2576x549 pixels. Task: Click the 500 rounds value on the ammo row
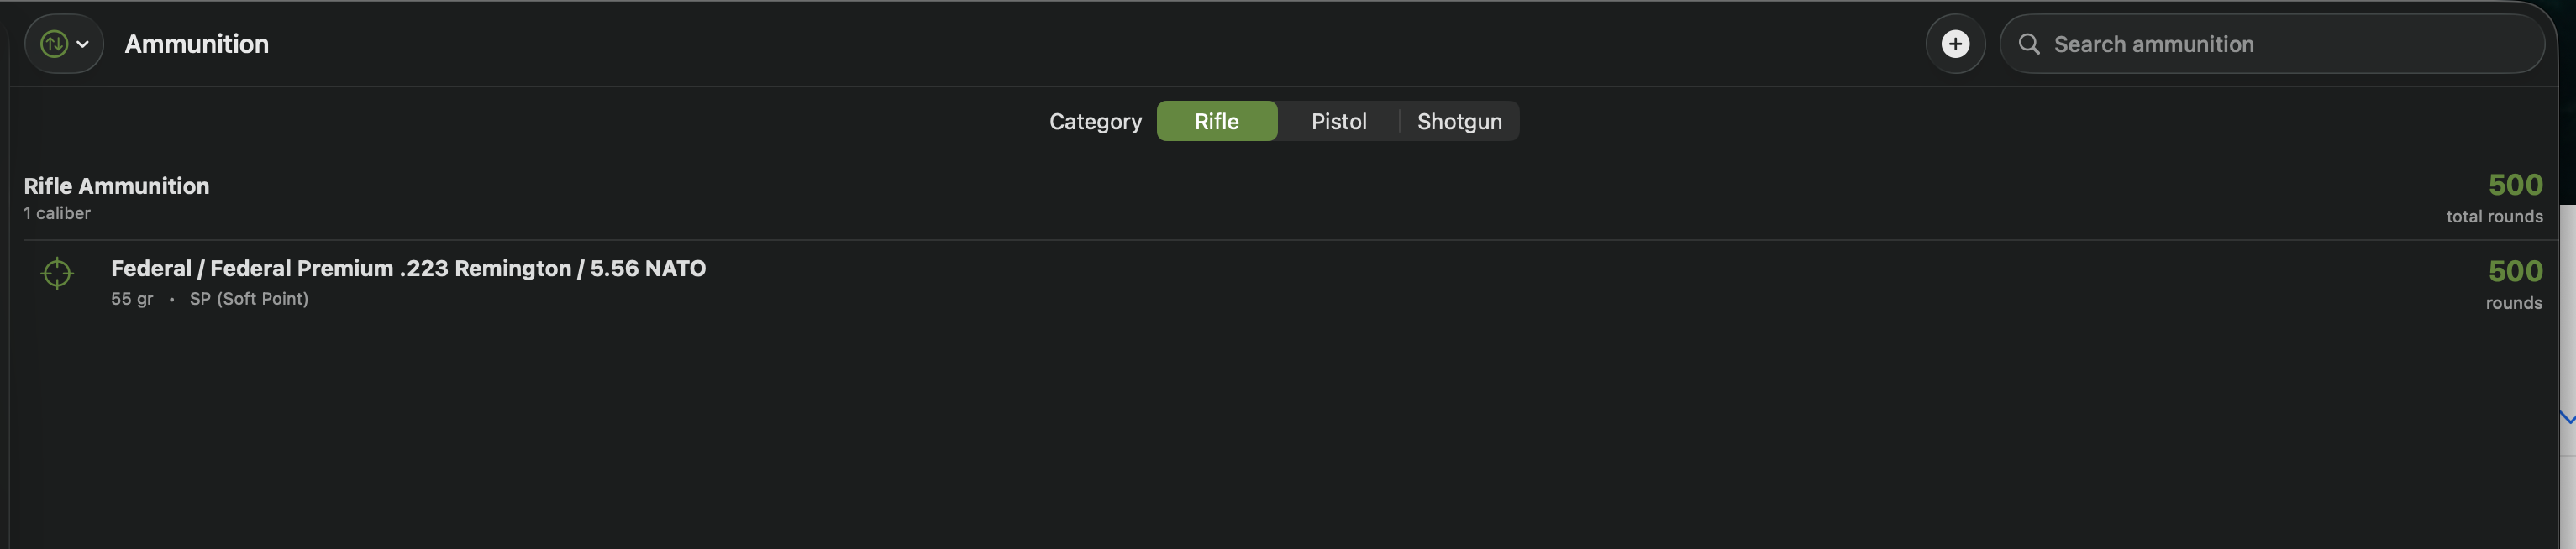coord(2515,271)
